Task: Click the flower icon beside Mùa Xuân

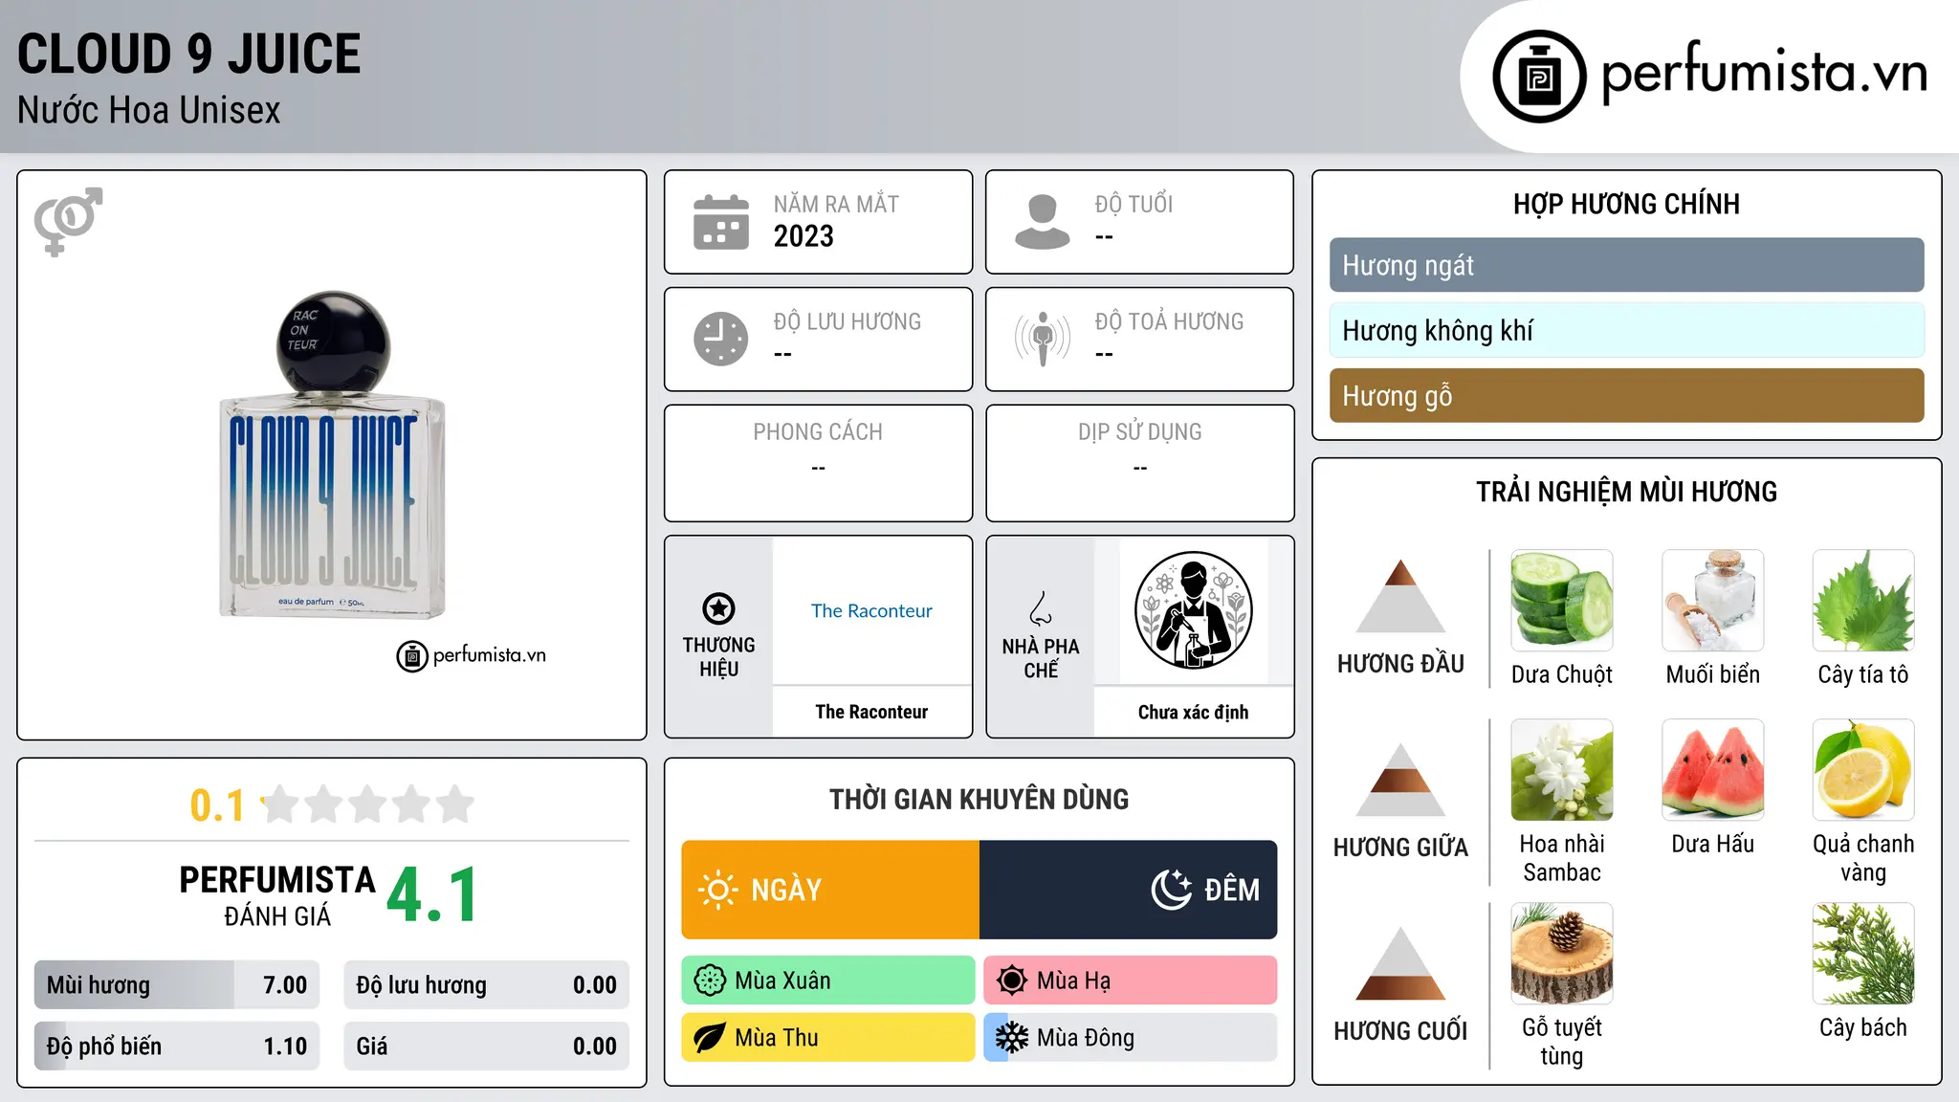Action: pos(710,981)
